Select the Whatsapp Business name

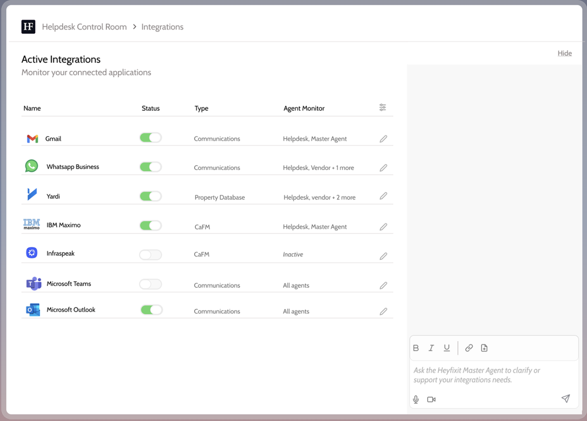coord(73,167)
